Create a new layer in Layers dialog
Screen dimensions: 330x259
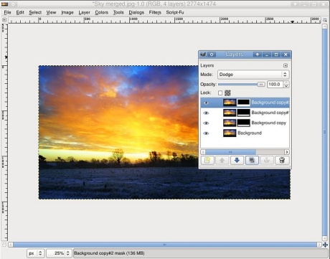point(207,160)
